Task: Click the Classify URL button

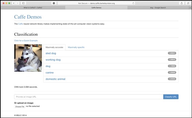Action: (x=171, y=97)
